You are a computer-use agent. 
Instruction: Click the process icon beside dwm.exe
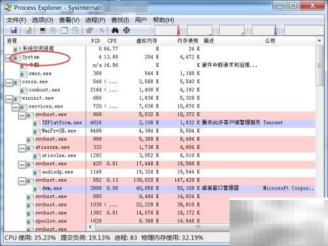37,189
